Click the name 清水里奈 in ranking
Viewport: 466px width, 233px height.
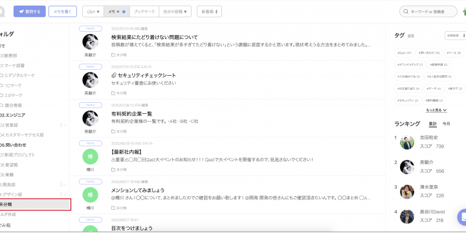click(x=428, y=187)
